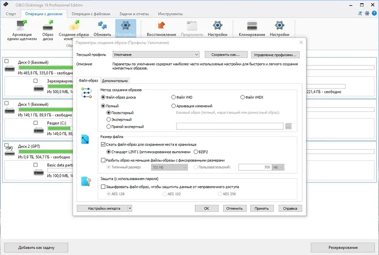Click the Отменить button

click(235, 208)
